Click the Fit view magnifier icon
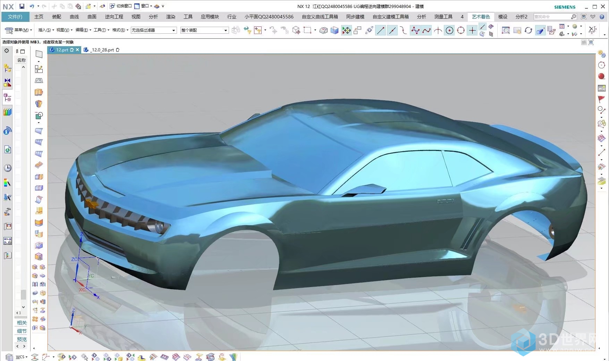 [x=506, y=31]
